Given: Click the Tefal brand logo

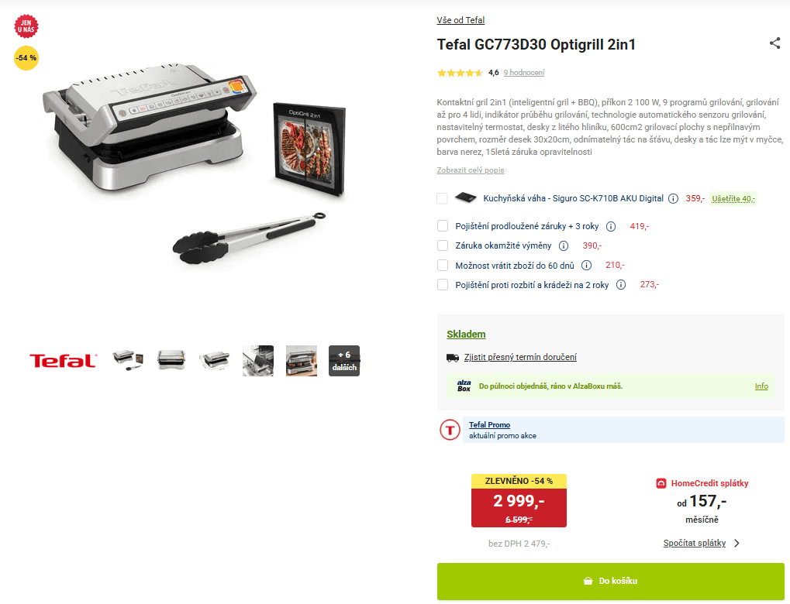Looking at the screenshot, I should tap(63, 360).
